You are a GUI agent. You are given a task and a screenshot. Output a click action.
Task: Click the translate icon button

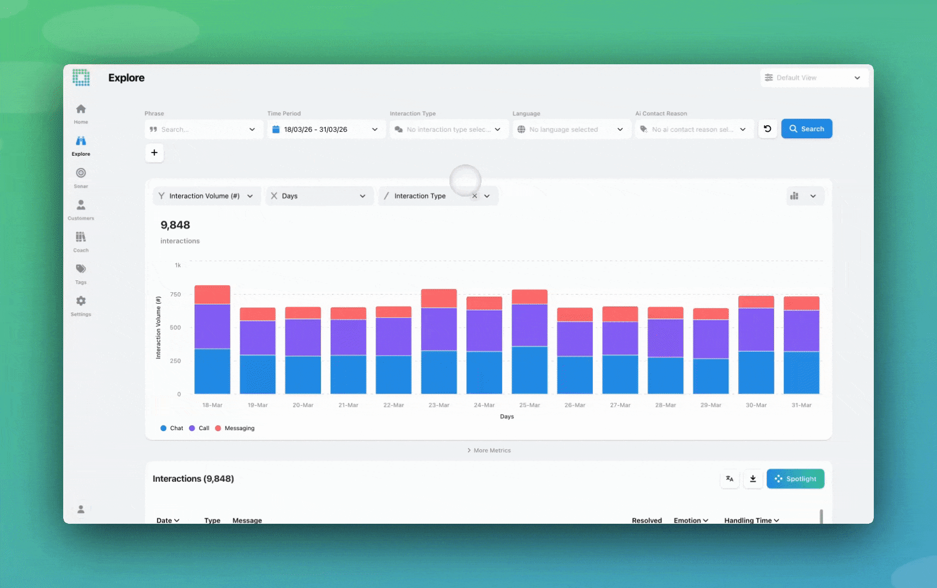point(729,479)
